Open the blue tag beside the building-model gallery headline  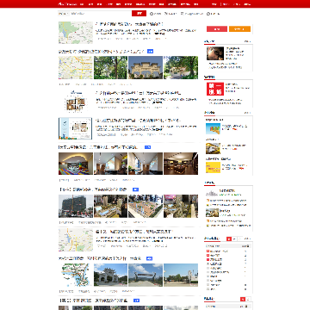136,189
